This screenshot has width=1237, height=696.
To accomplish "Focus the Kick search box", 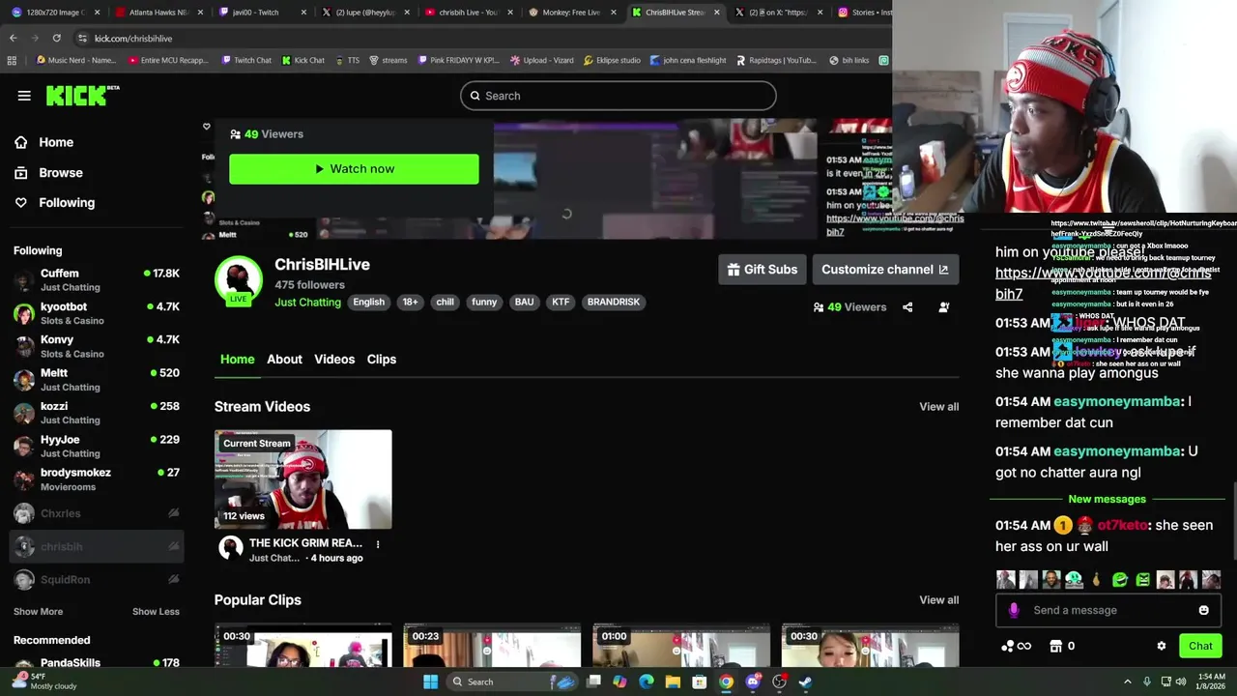I will (618, 96).
